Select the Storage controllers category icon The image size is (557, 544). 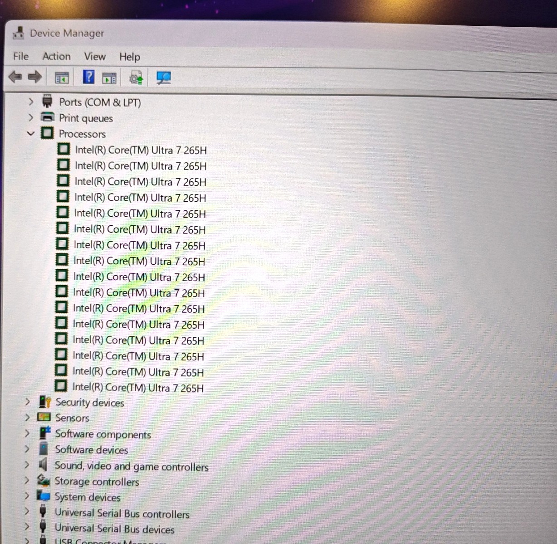[43, 480]
